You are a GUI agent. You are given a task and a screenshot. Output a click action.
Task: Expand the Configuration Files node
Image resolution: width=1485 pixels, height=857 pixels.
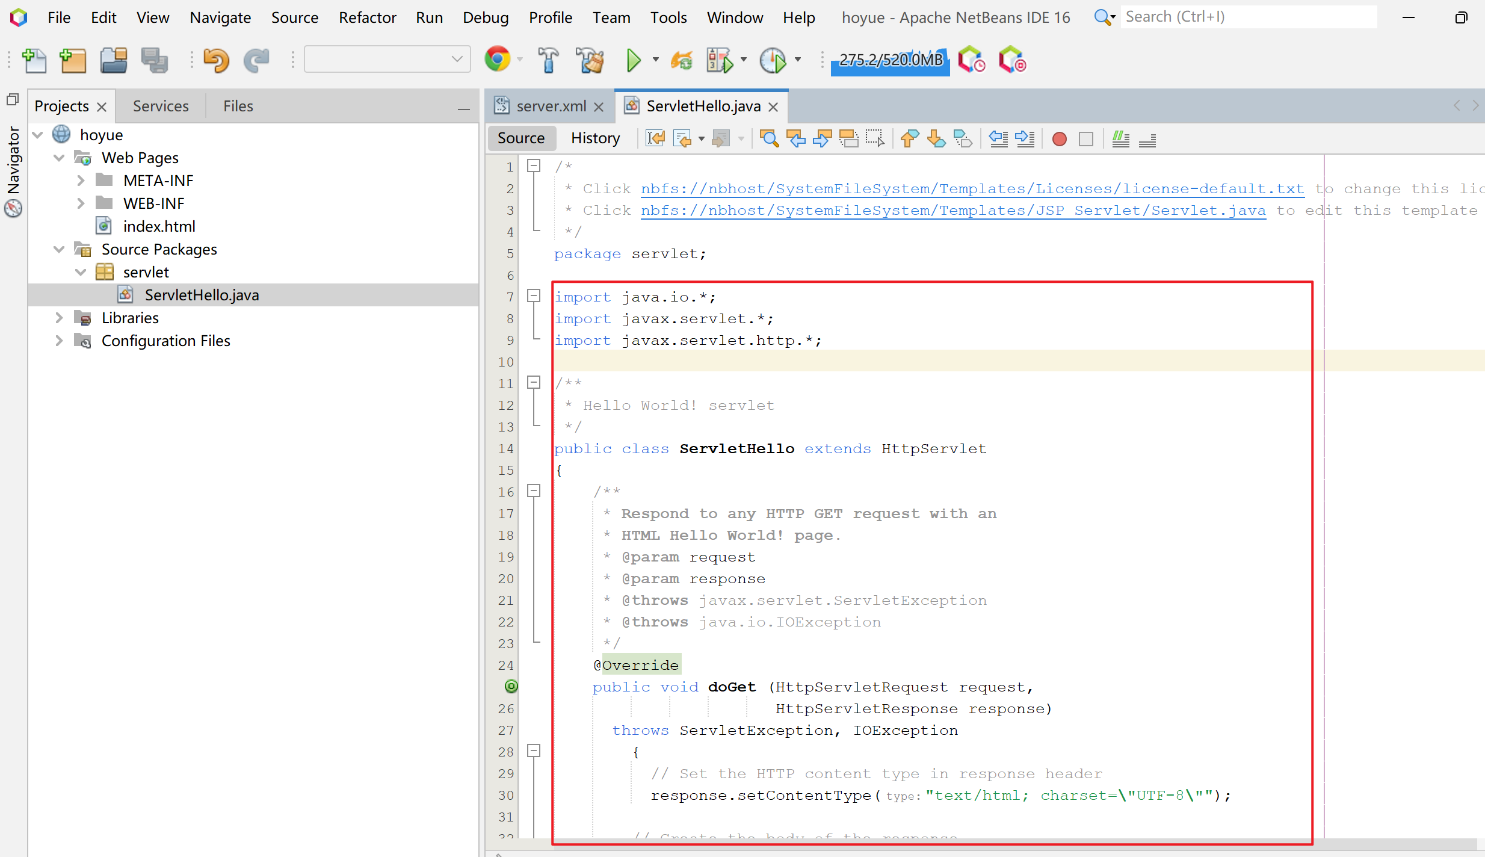(59, 340)
